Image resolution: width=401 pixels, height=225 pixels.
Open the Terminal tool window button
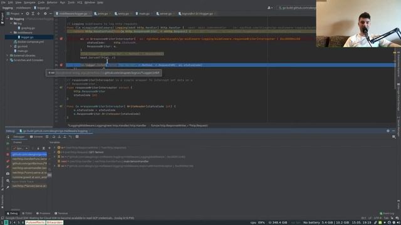(61, 214)
